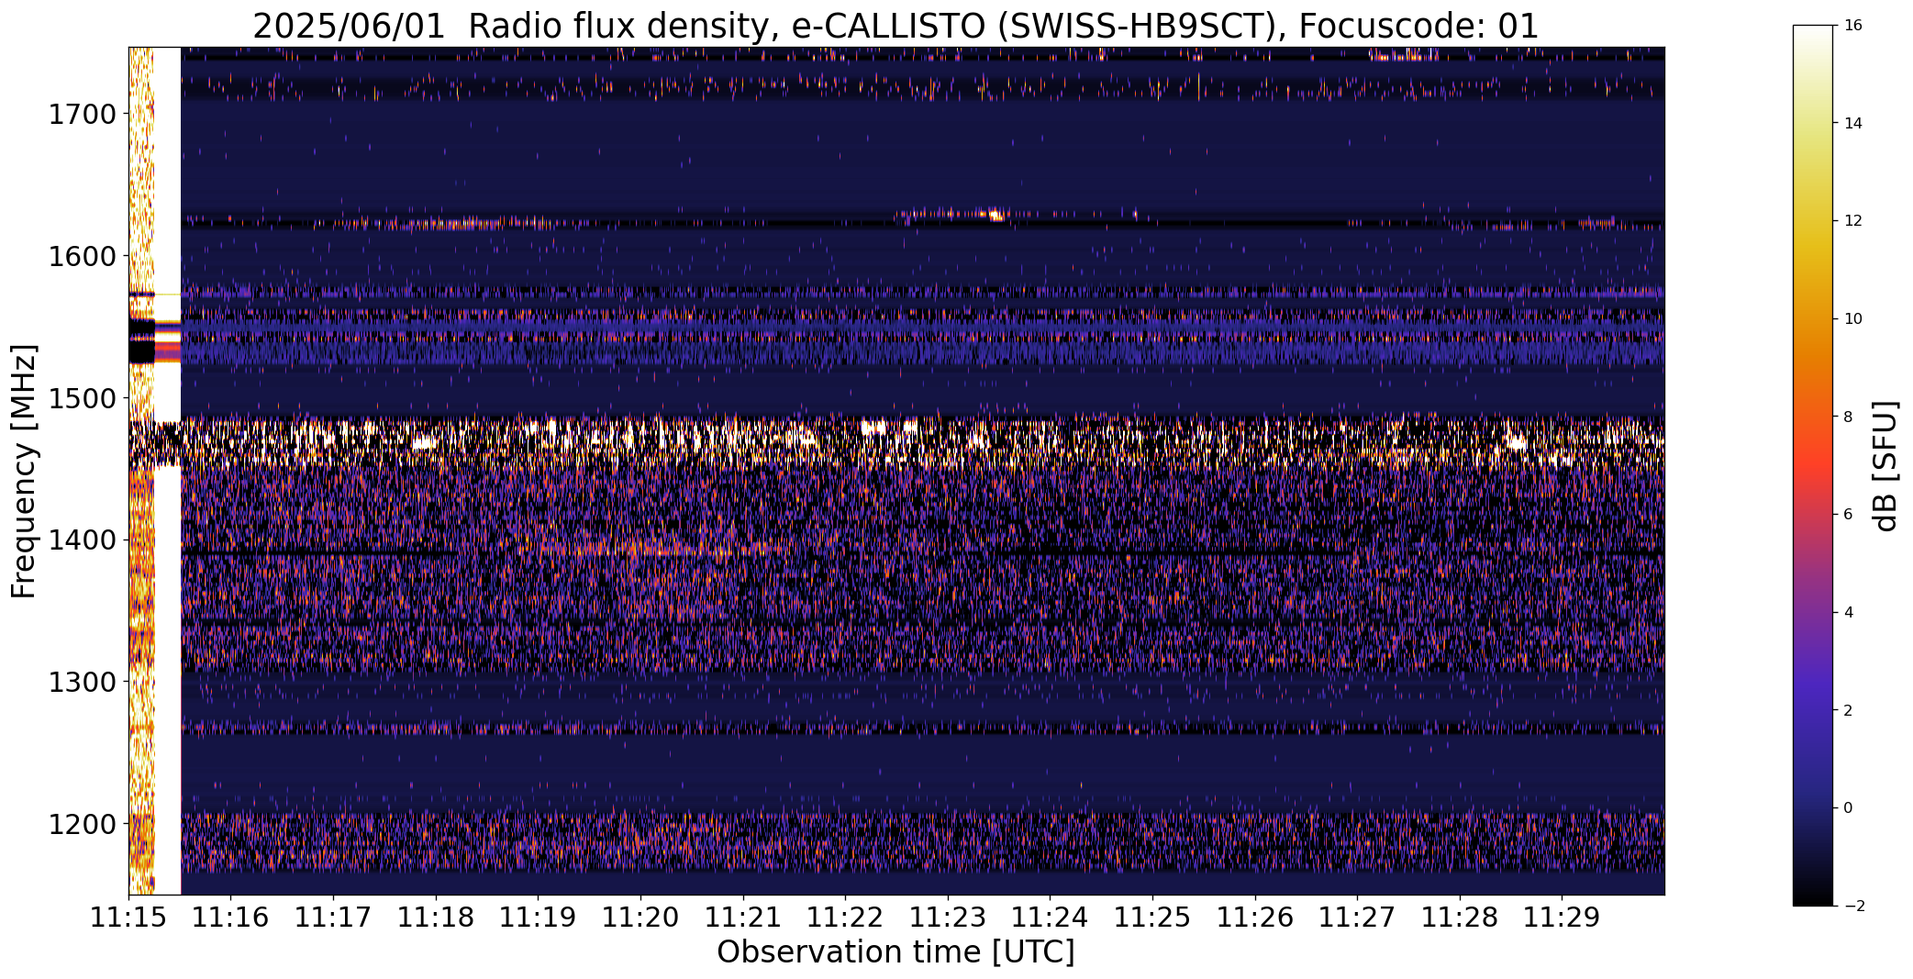Click the colorbar tick label 4
The height and width of the screenshot is (979, 1913).
tap(1848, 612)
